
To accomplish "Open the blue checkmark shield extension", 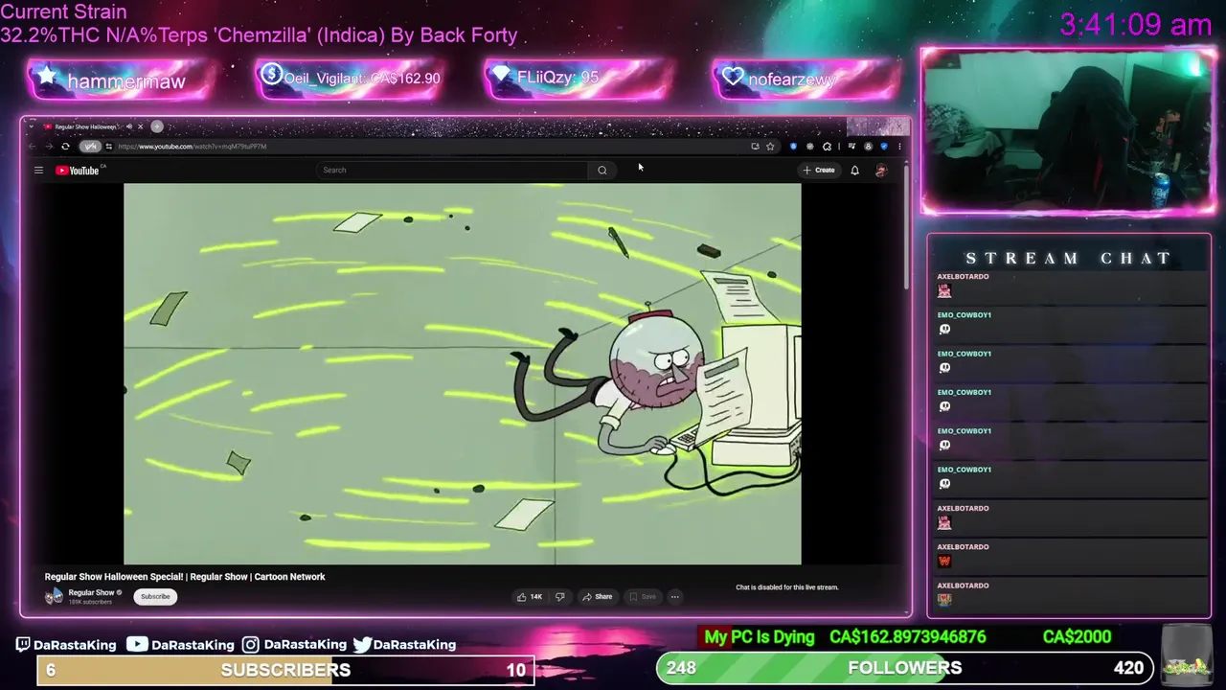I will click(x=884, y=147).
